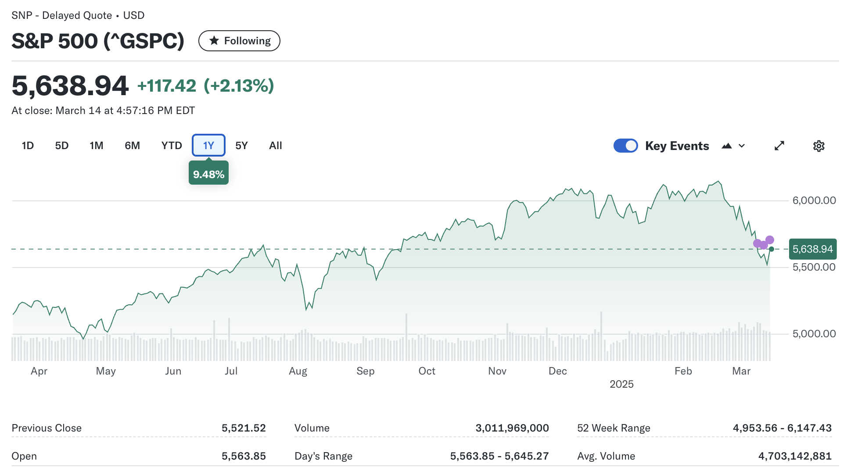Select the 1D time range
The width and height of the screenshot is (847, 471).
28,146
